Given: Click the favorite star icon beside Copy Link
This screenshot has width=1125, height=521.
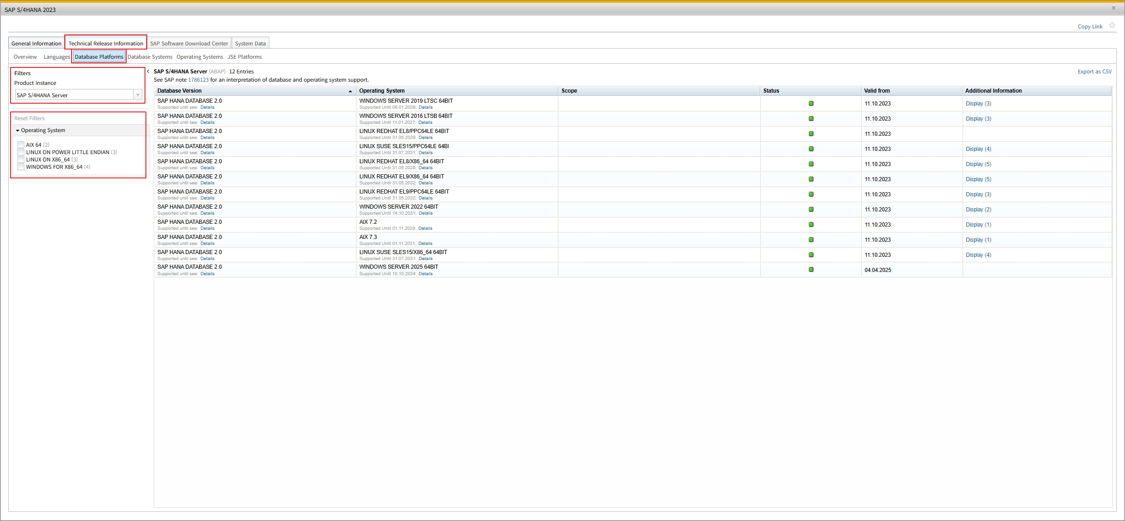Looking at the screenshot, I should [1112, 26].
